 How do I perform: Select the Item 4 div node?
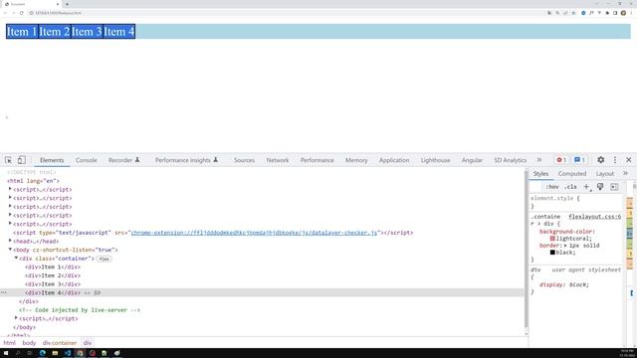(x=53, y=292)
